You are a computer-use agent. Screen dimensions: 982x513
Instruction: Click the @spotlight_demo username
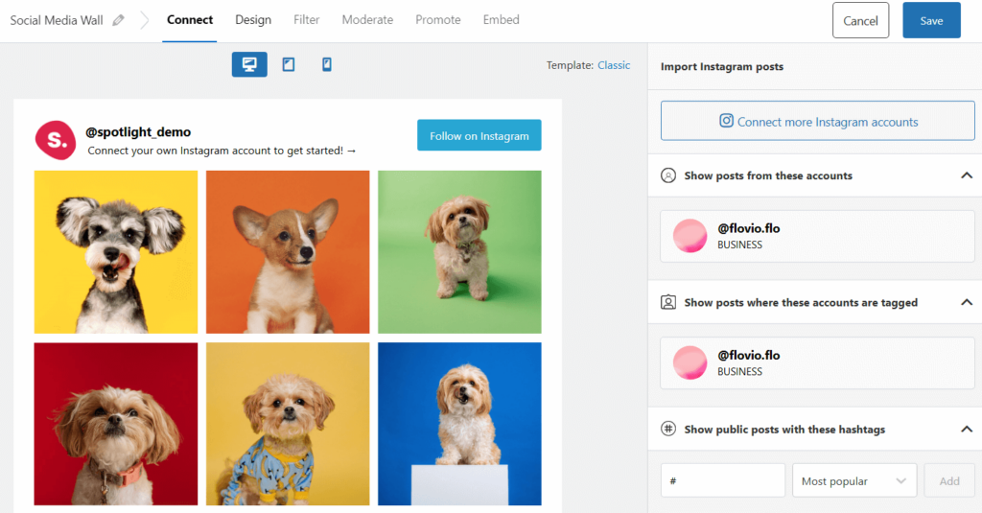138,132
